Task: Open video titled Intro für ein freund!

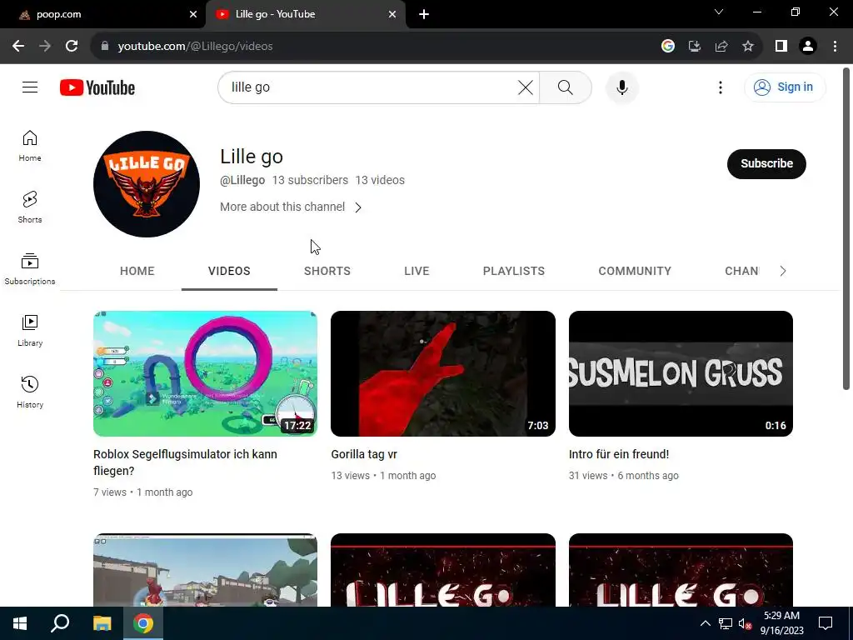Action: pos(619,454)
